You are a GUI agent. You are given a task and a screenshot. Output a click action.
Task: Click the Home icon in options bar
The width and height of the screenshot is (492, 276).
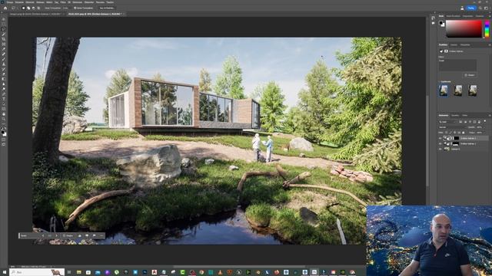(5, 8)
